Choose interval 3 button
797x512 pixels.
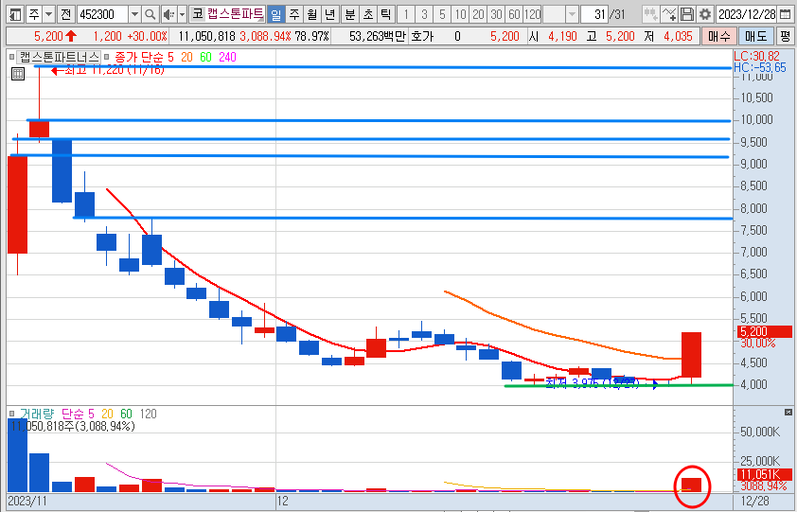(424, 14)
